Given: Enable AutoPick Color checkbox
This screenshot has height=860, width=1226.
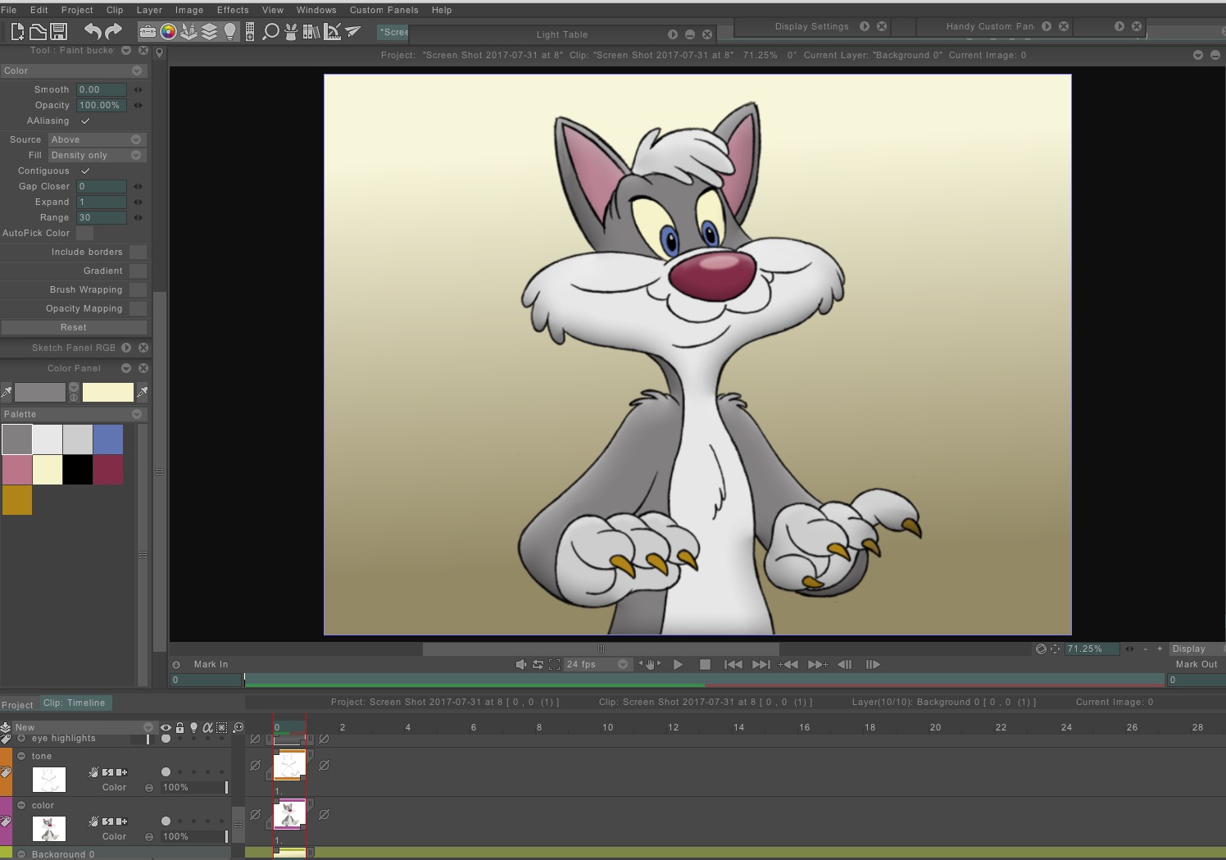Looking at the screenshot, I should pyautogui.click(x=85, y=233).
